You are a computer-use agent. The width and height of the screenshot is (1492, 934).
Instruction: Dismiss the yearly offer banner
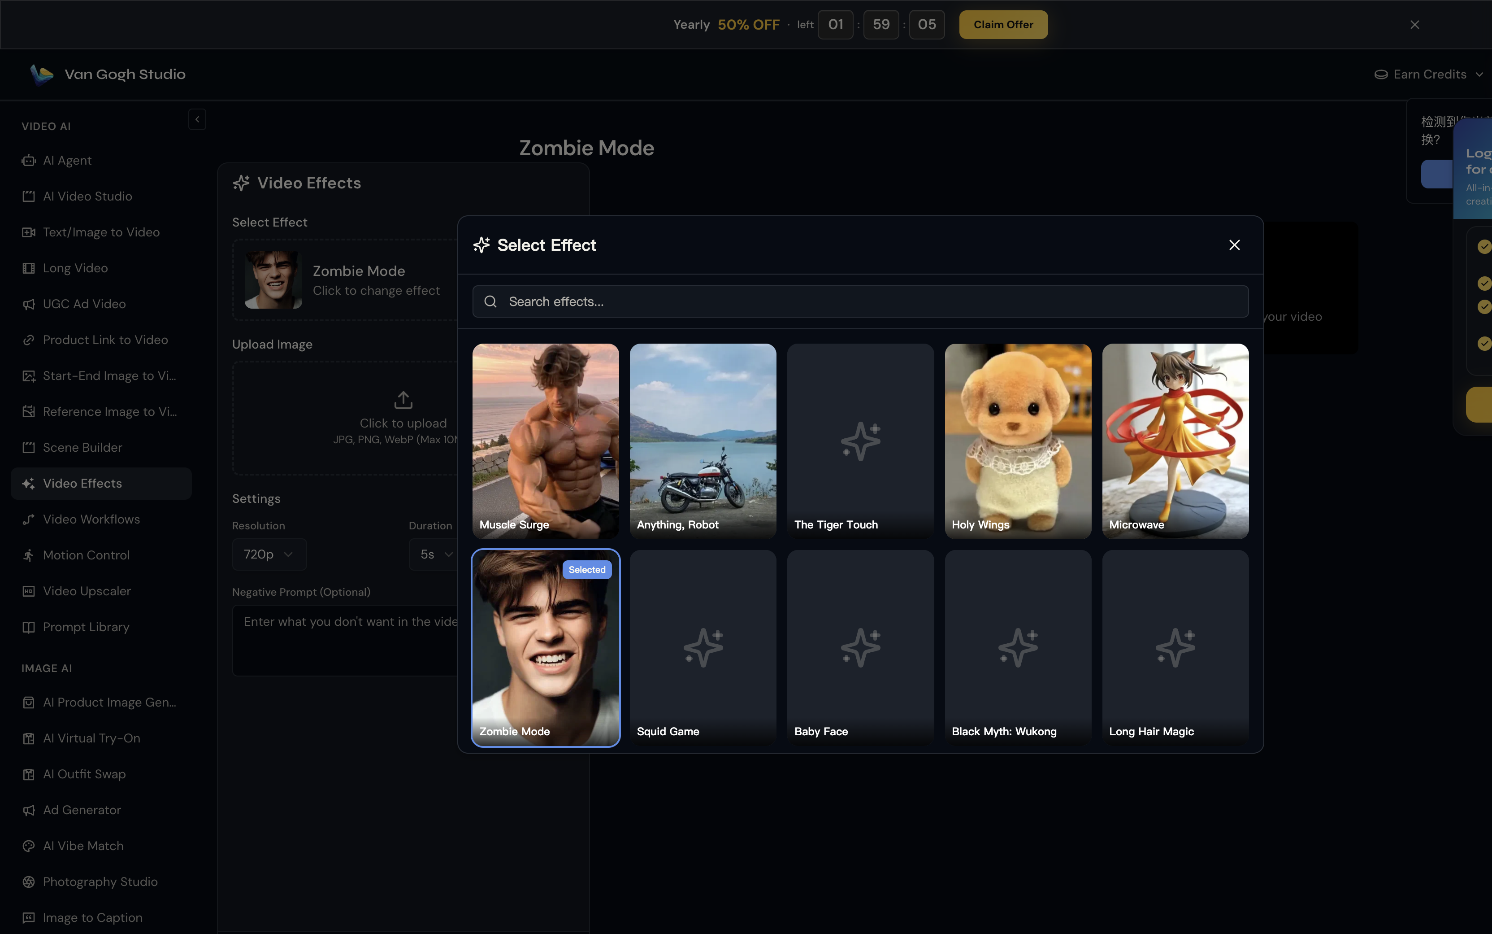point(1414,25)
